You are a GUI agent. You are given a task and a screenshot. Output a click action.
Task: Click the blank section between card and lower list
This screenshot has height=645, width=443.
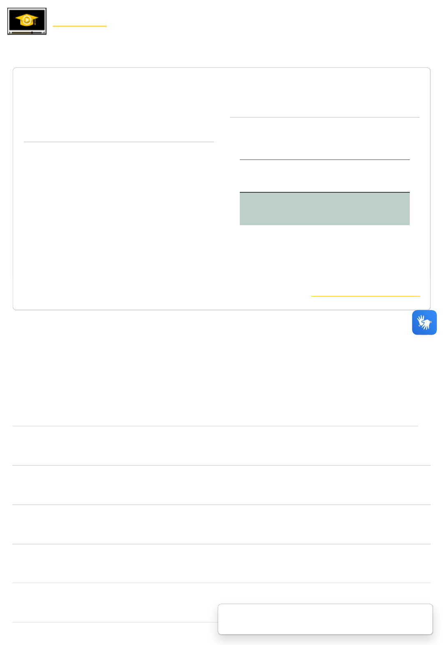tap(205, 369)
